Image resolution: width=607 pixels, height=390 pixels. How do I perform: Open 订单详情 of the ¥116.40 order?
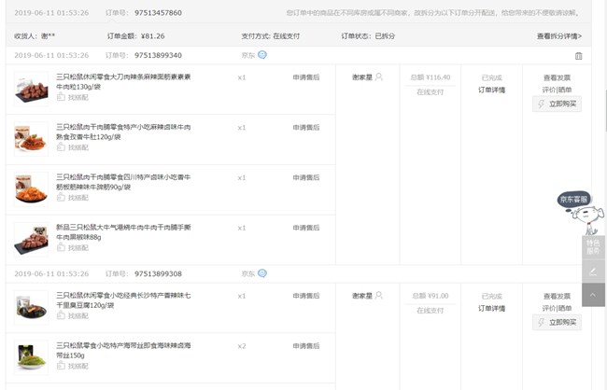[x=491, y=90]
